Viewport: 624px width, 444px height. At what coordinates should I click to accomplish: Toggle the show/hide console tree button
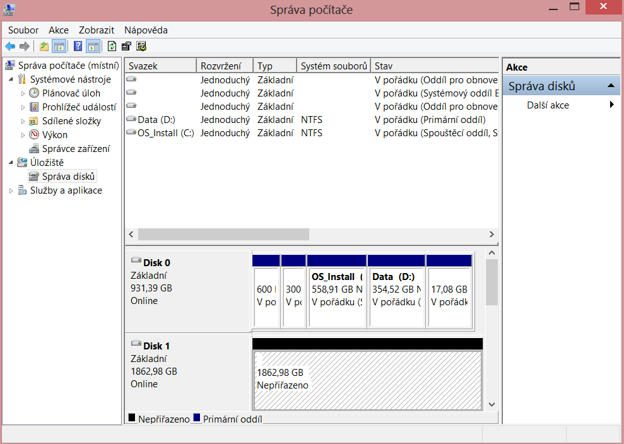[59, 46]
